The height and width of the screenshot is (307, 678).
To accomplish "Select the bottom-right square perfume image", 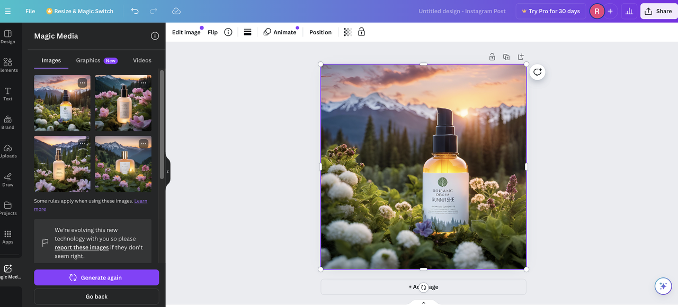I will [x=123, y=164].
